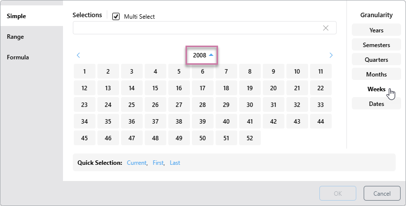
Task: Select week 27 in the grid
Action: [x=179, y=105]
